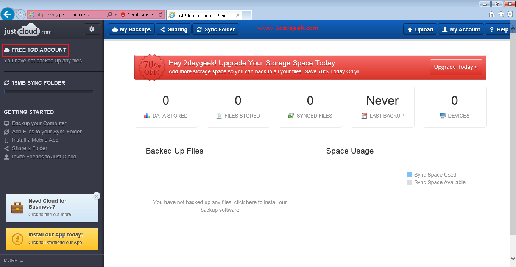Click the red certificate error icon

[123, 15]
